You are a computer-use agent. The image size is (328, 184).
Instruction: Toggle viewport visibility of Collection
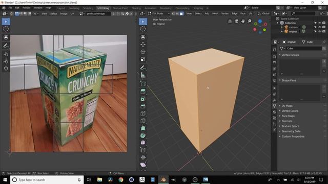click(x=320, y=23)
